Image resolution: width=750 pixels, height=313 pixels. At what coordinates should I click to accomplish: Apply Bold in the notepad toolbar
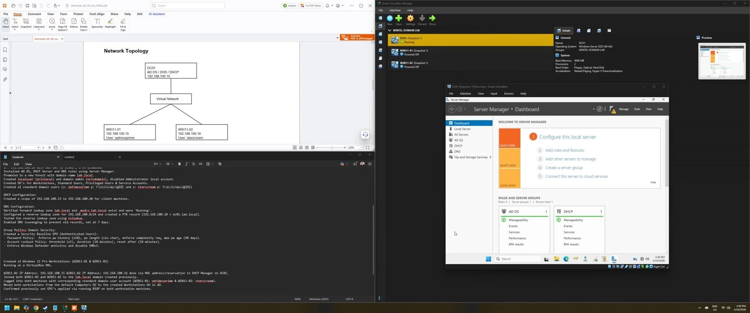tap(179, 164)
